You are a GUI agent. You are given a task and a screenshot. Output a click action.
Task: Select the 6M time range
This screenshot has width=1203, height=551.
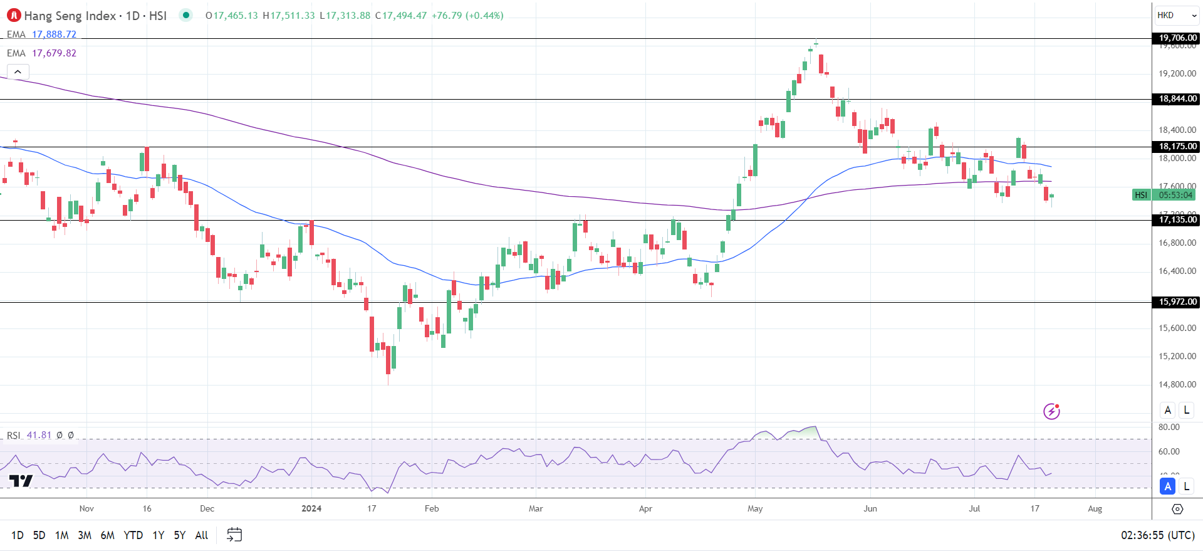click(108, 535)
